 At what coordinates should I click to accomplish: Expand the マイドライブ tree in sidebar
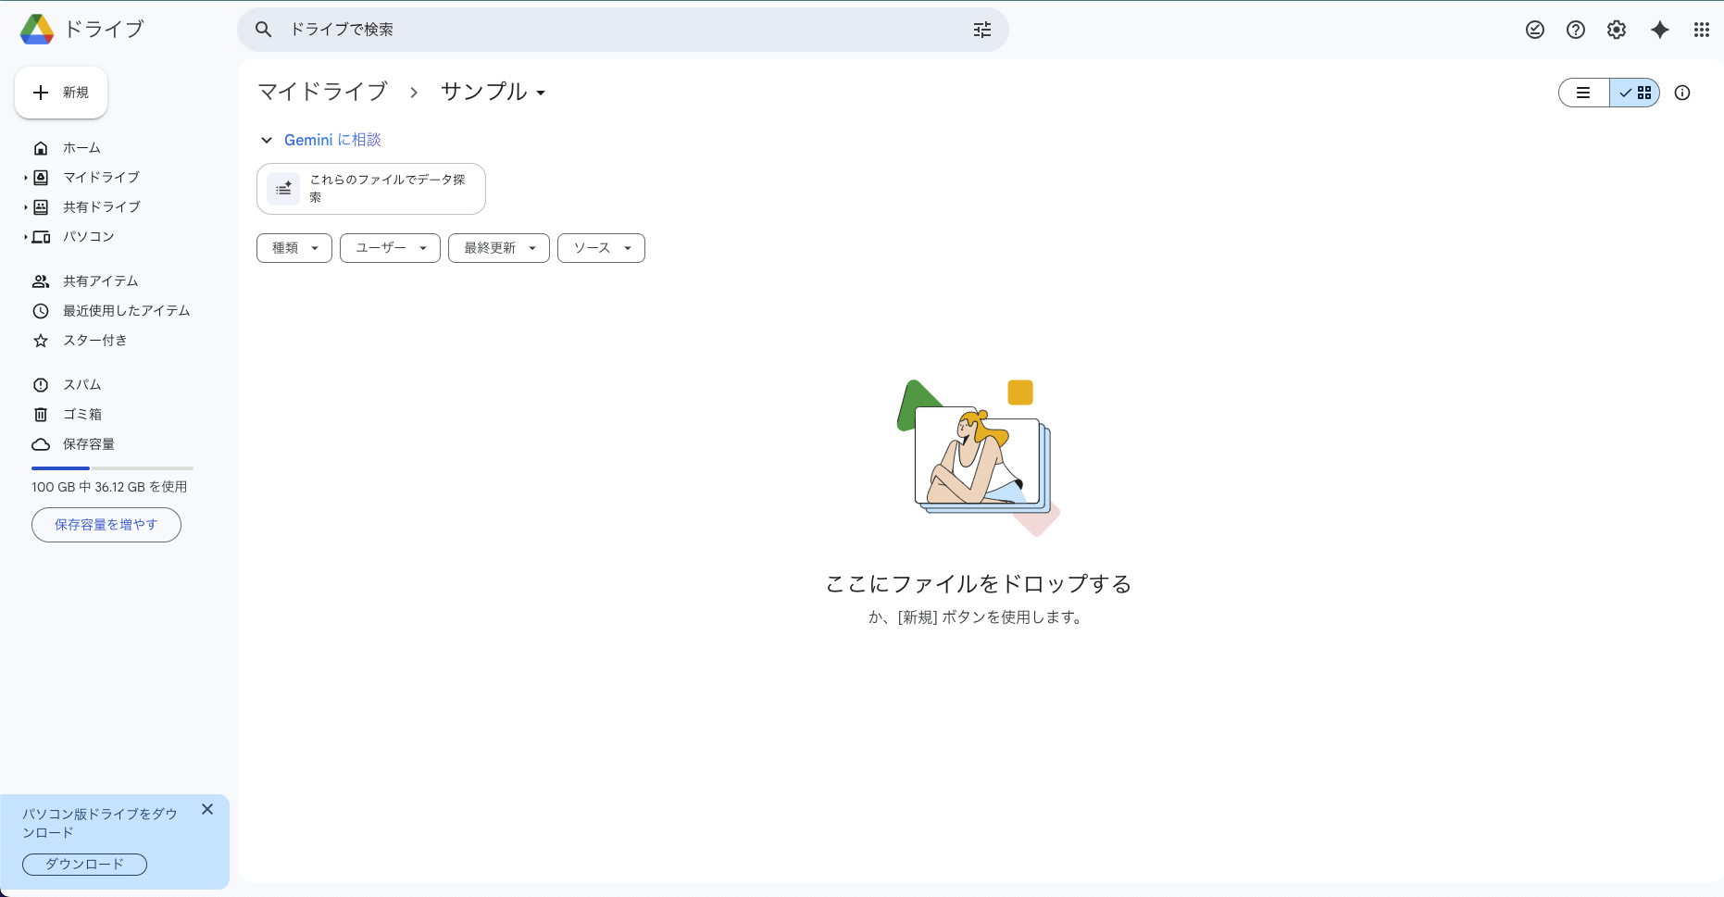click(26, 178)
